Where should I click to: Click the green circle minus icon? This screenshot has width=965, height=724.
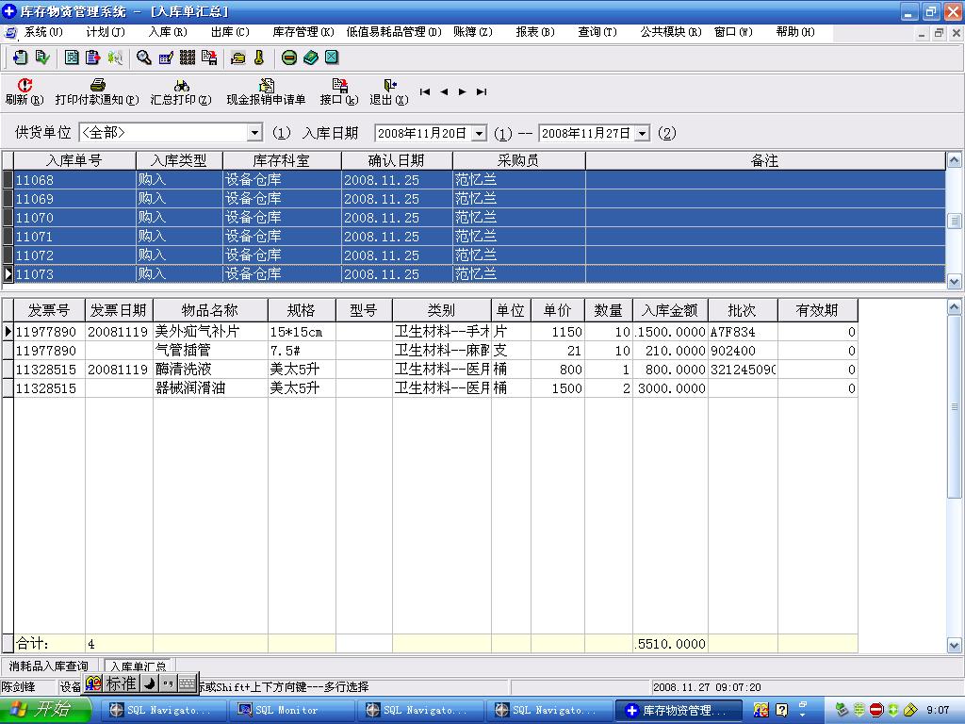(x=288, y=58)
